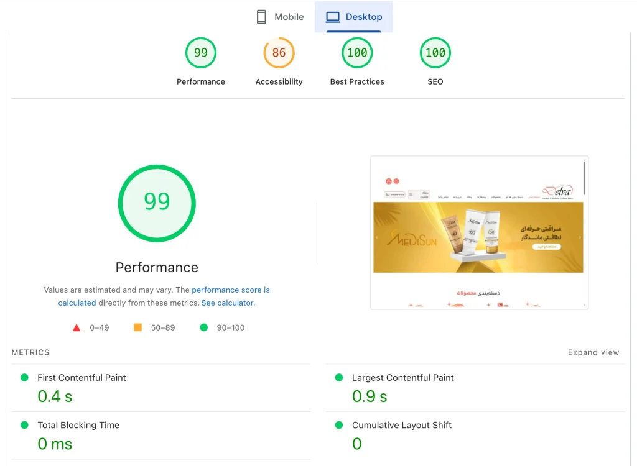Expand the metrics with Expand view
This screenshot has width=637, height=466.
(593, 352)
